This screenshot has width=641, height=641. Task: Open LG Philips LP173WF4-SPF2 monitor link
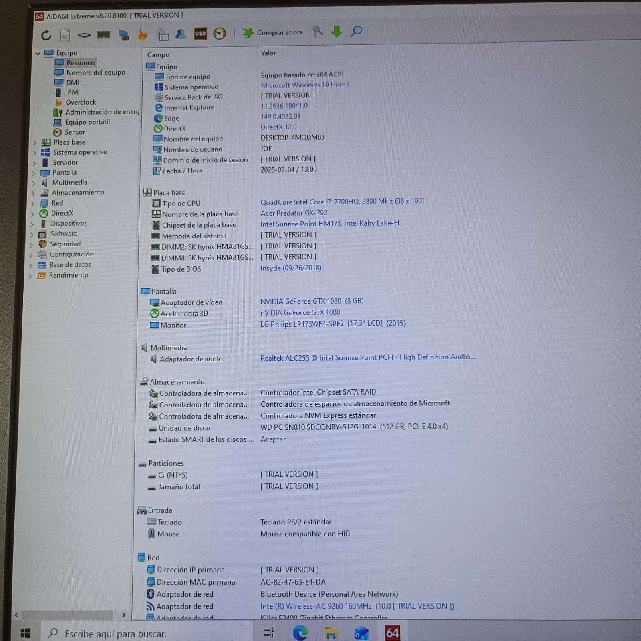click(333, 323)
